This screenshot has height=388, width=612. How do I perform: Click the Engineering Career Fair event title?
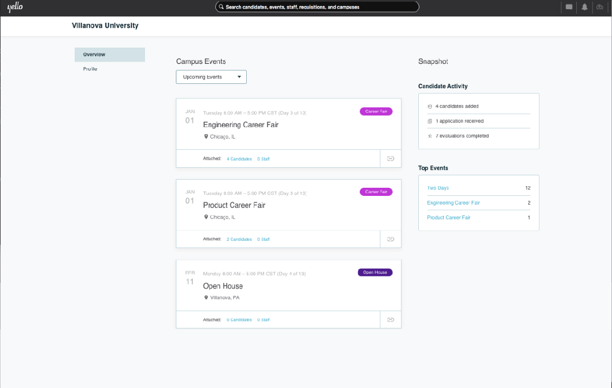tap(241, 125)
